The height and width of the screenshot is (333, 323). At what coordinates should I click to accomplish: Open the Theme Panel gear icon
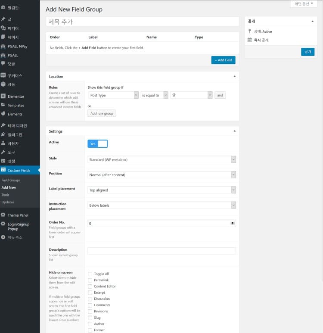point(3,215)
